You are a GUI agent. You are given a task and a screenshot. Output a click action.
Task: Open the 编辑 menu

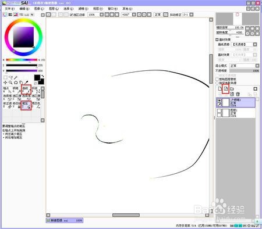pos(24,9)
